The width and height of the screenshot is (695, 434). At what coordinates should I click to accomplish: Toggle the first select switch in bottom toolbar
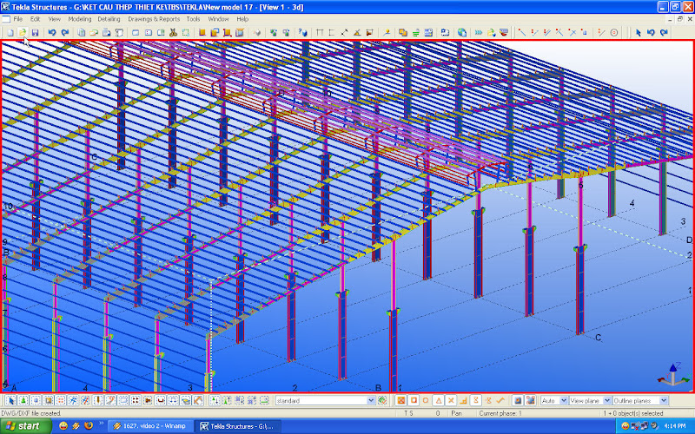(x=10, y=400)
